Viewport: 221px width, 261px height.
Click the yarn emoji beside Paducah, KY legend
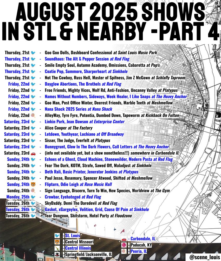click(x=124, y=245)
